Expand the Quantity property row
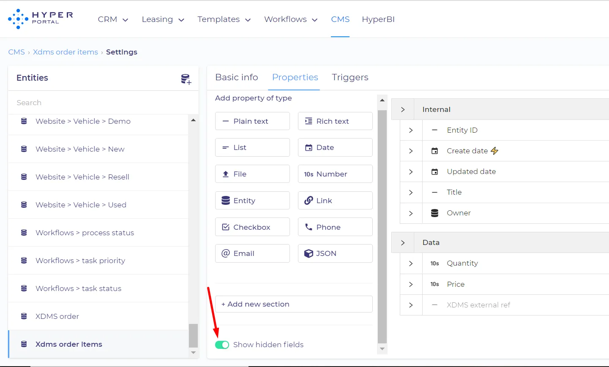 point(411,263)
